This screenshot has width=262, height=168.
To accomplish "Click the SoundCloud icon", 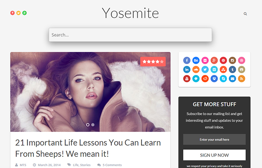I will coord(196,69).
